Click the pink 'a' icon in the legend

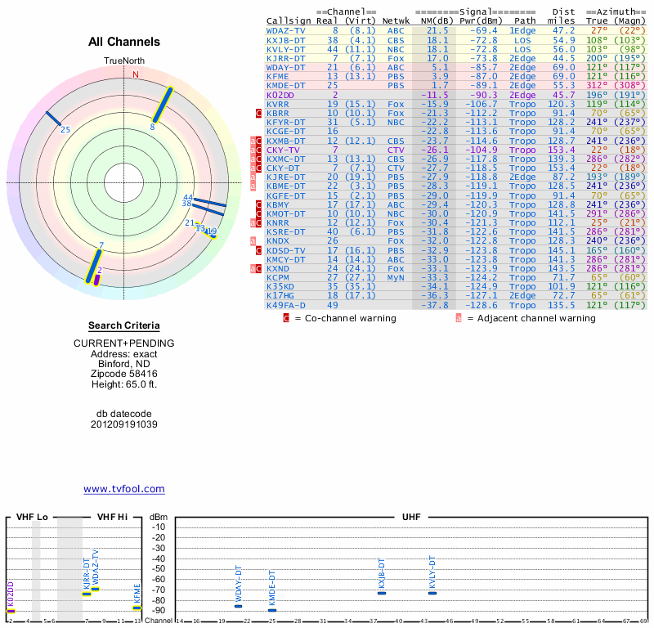point(459,318)
